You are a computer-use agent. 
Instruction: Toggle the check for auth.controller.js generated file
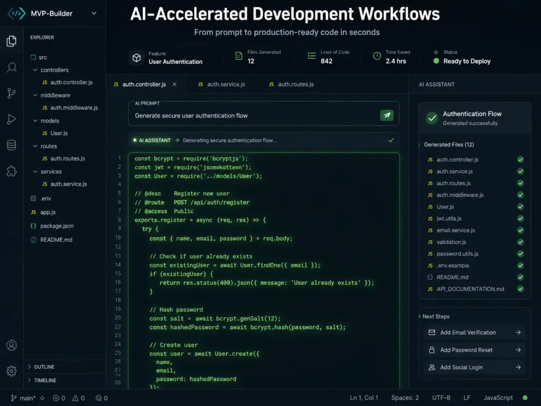[520, 160]
